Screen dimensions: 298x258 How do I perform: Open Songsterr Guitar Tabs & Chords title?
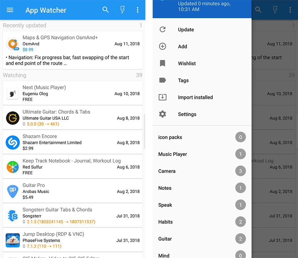coord(57,210)
